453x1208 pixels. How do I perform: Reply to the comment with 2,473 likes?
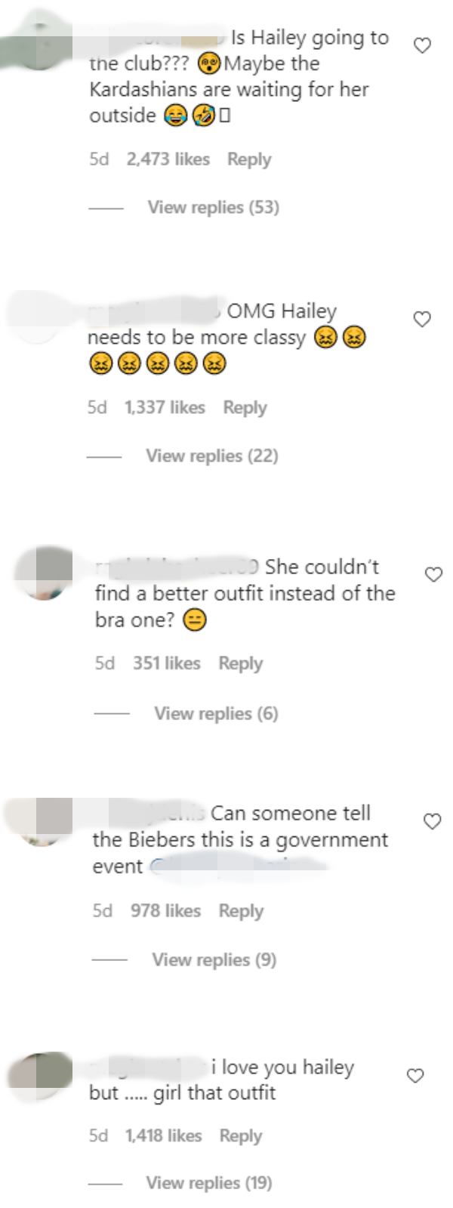coord(249,159)
